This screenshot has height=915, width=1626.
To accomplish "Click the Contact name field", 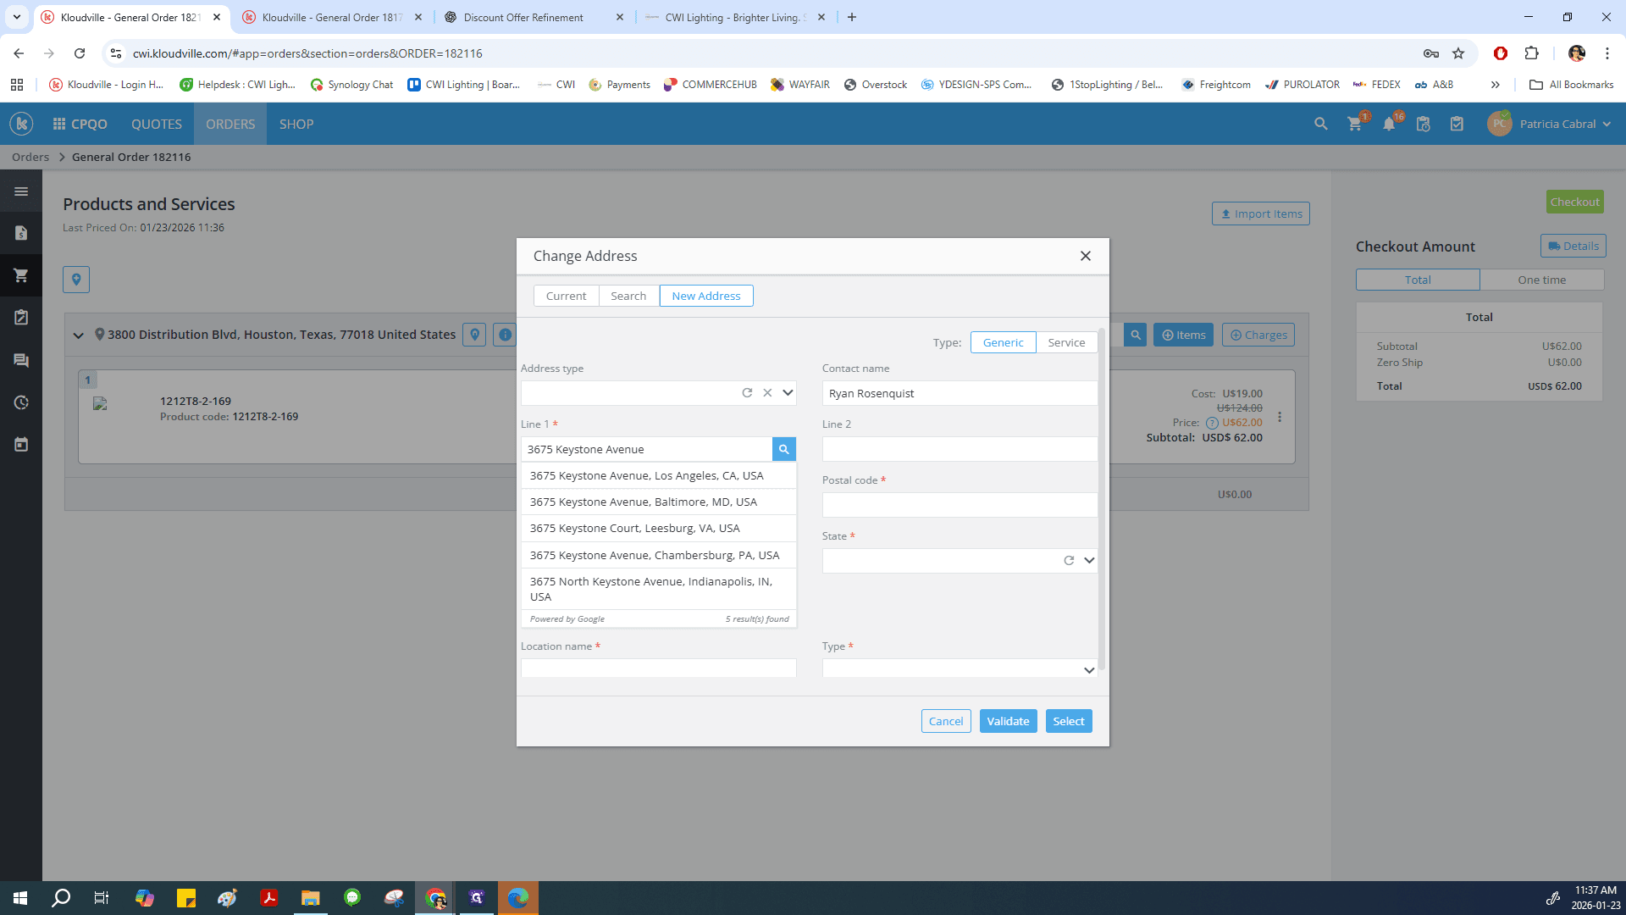I will pos(960,393).
